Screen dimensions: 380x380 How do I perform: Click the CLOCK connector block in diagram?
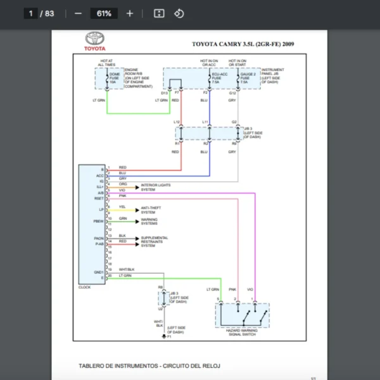coord(91,224)
